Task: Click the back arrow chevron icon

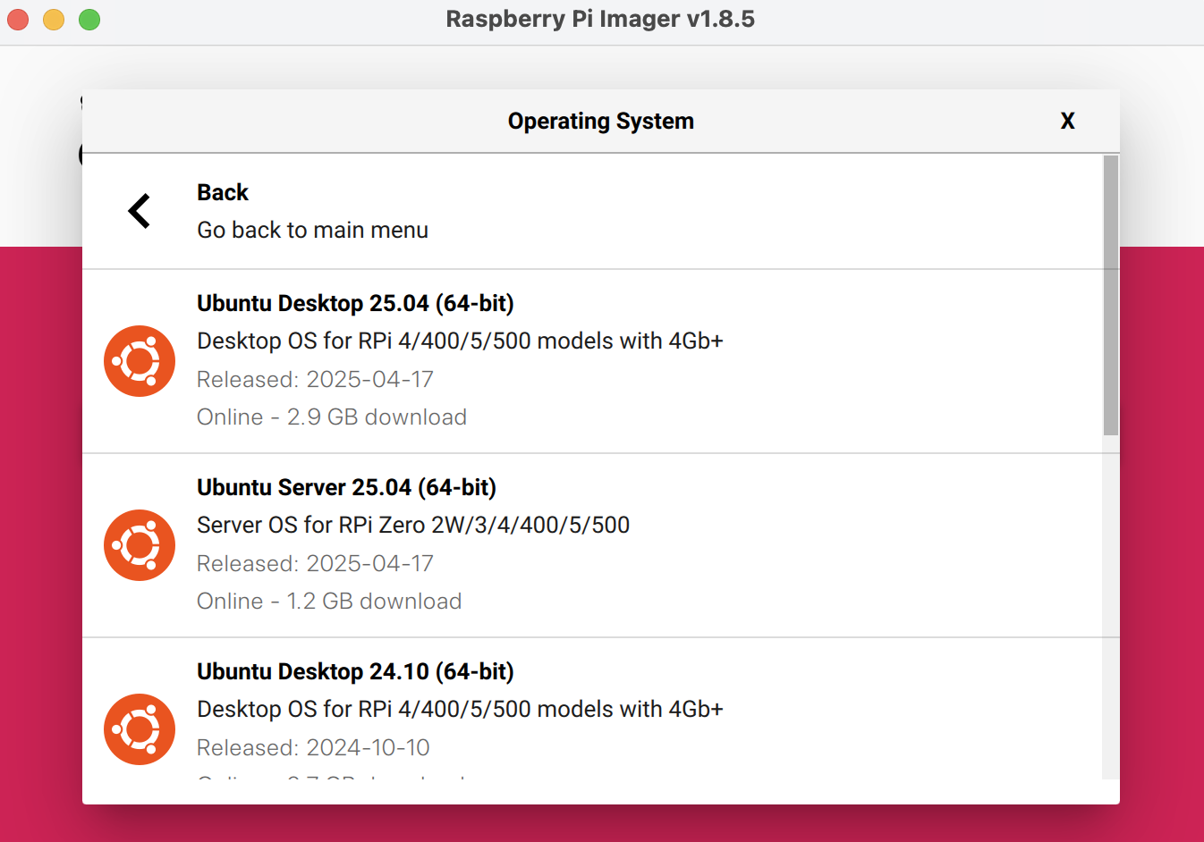Action: (x=140, y=211)
